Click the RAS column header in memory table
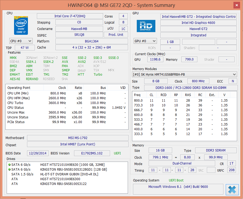Image resolution: width=243 pixels, height=199 pixels. coord(188,95)
